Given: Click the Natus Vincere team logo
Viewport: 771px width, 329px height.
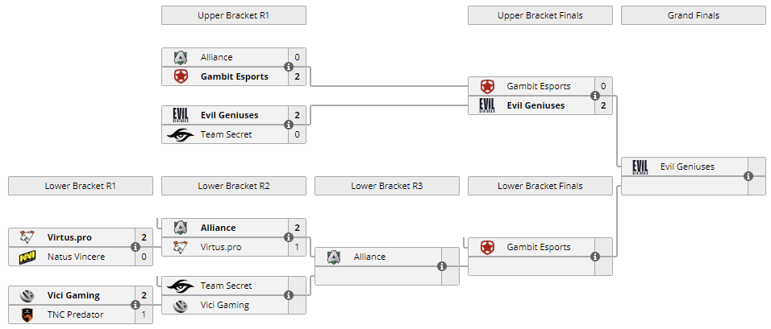Looking at the screenshot, I should [x=27, y=257].
